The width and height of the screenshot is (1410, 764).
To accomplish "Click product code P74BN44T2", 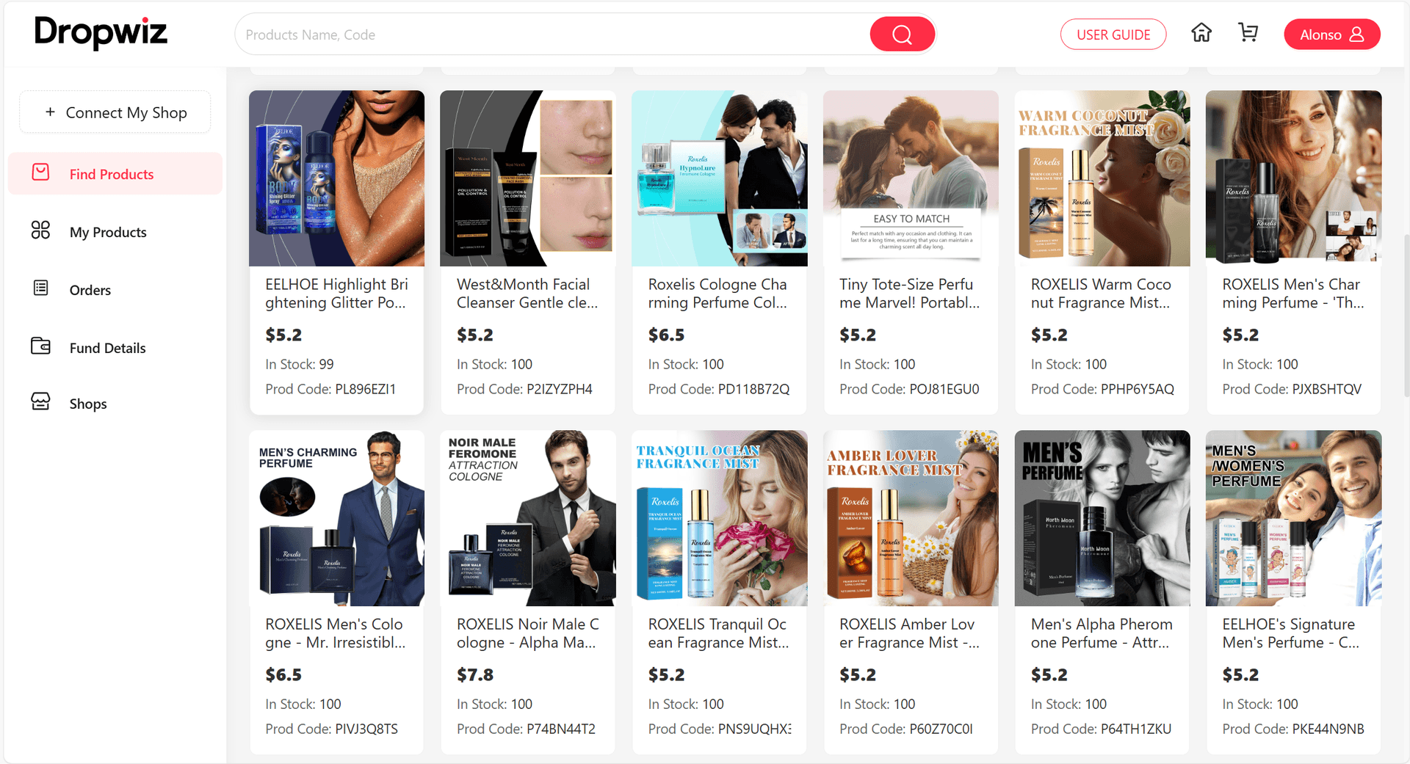I will [561, 729].
